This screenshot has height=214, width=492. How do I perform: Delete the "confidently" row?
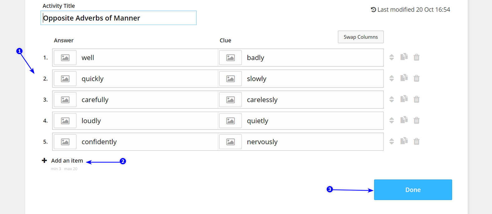click(x=416, y=141)
